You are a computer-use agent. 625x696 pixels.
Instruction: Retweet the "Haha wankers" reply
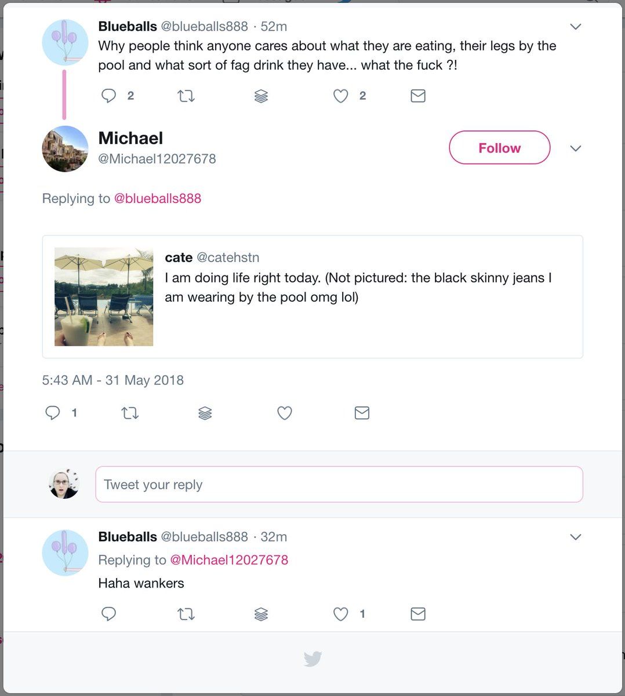pos(186,614)
